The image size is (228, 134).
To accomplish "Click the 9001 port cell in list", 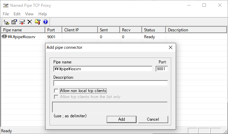I will [51, 37].
